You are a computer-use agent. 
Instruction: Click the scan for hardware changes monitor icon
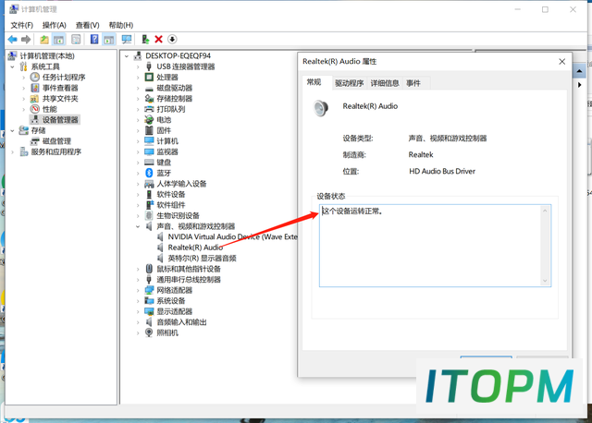point(127,39)
